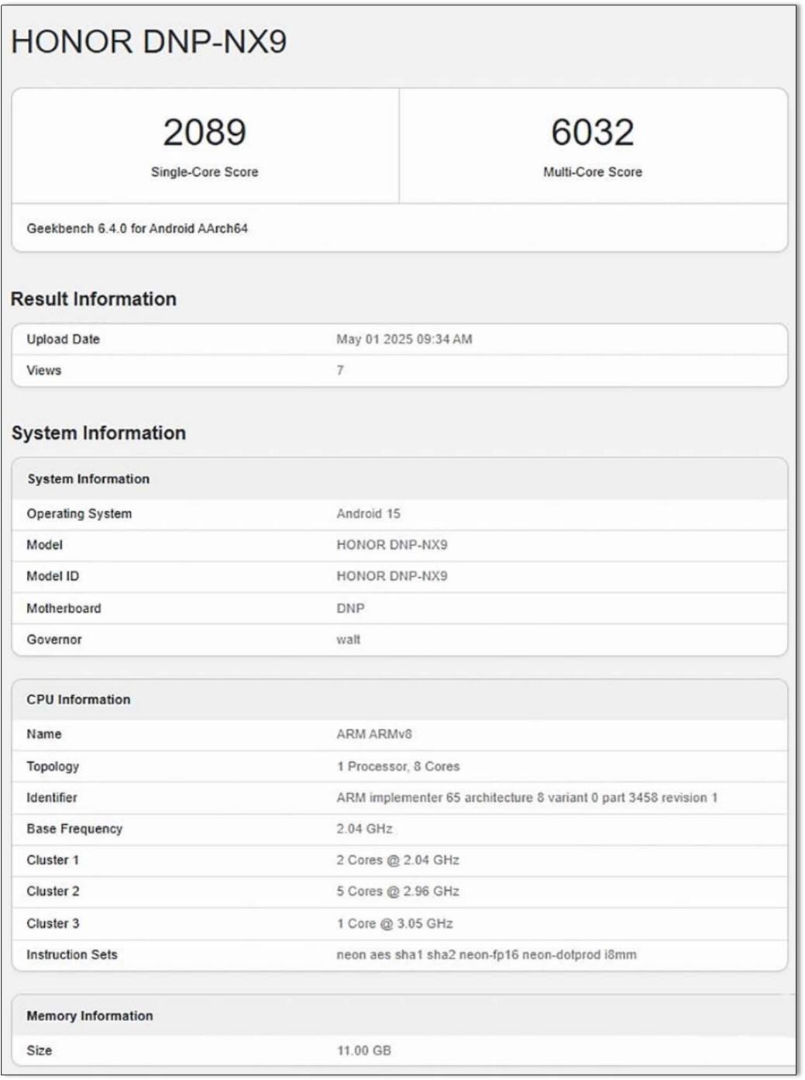Select the value 1 Core @ 3.05 GHz
The image size is (805, 1080).
[x=395, y=924]
